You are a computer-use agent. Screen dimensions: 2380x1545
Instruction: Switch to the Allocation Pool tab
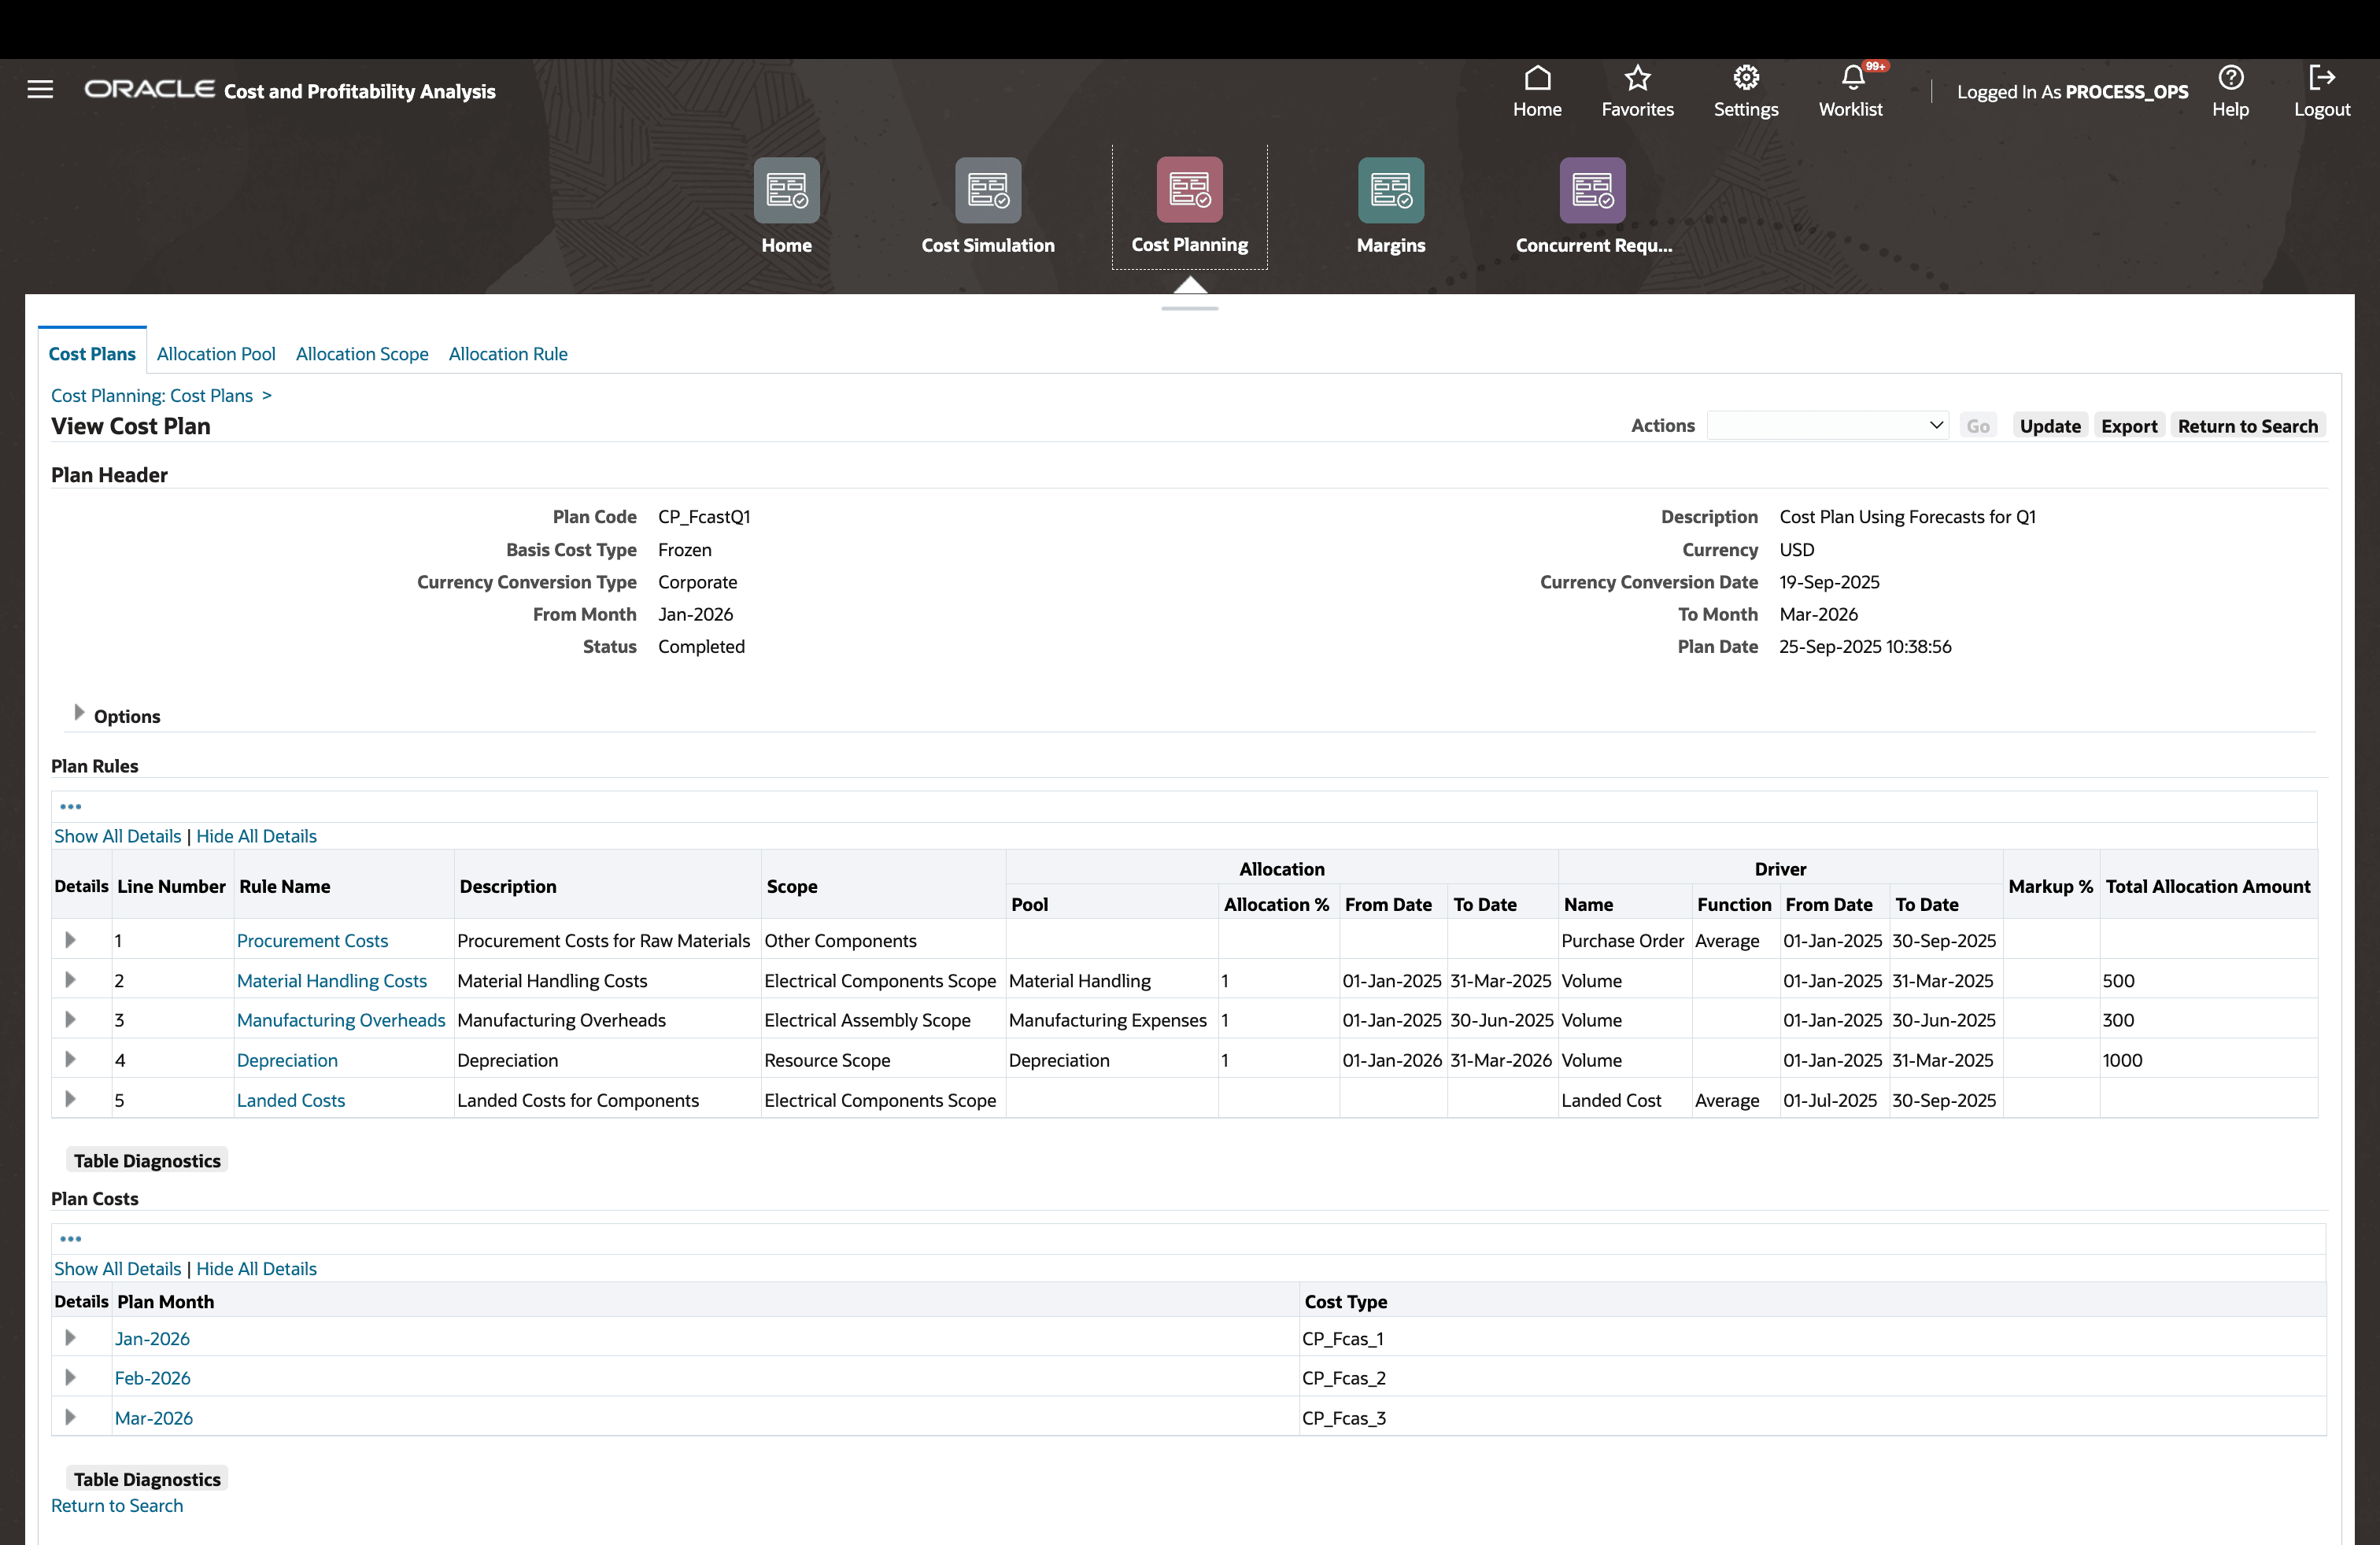click(x=216, y=354)
